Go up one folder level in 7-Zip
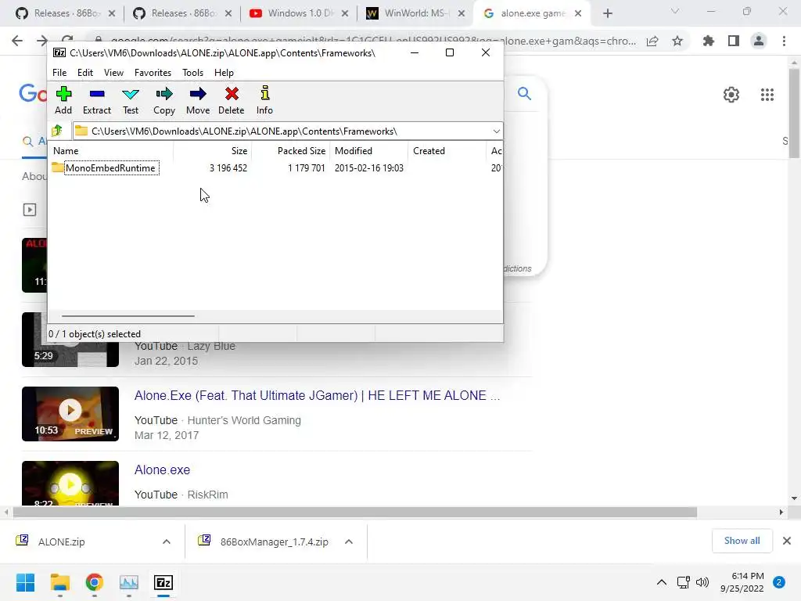This screenshot has width=801, height=601. tap(57, 131)
